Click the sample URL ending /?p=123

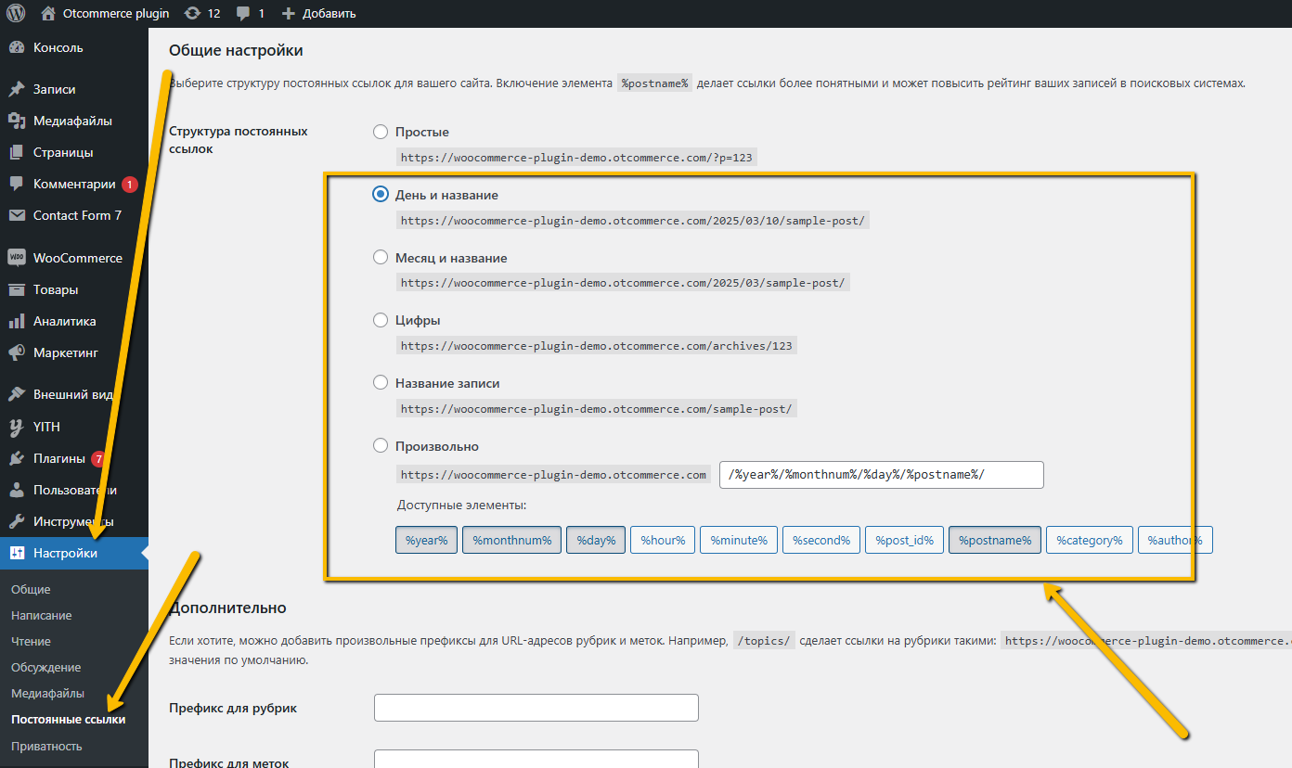(x=576, y=158)
